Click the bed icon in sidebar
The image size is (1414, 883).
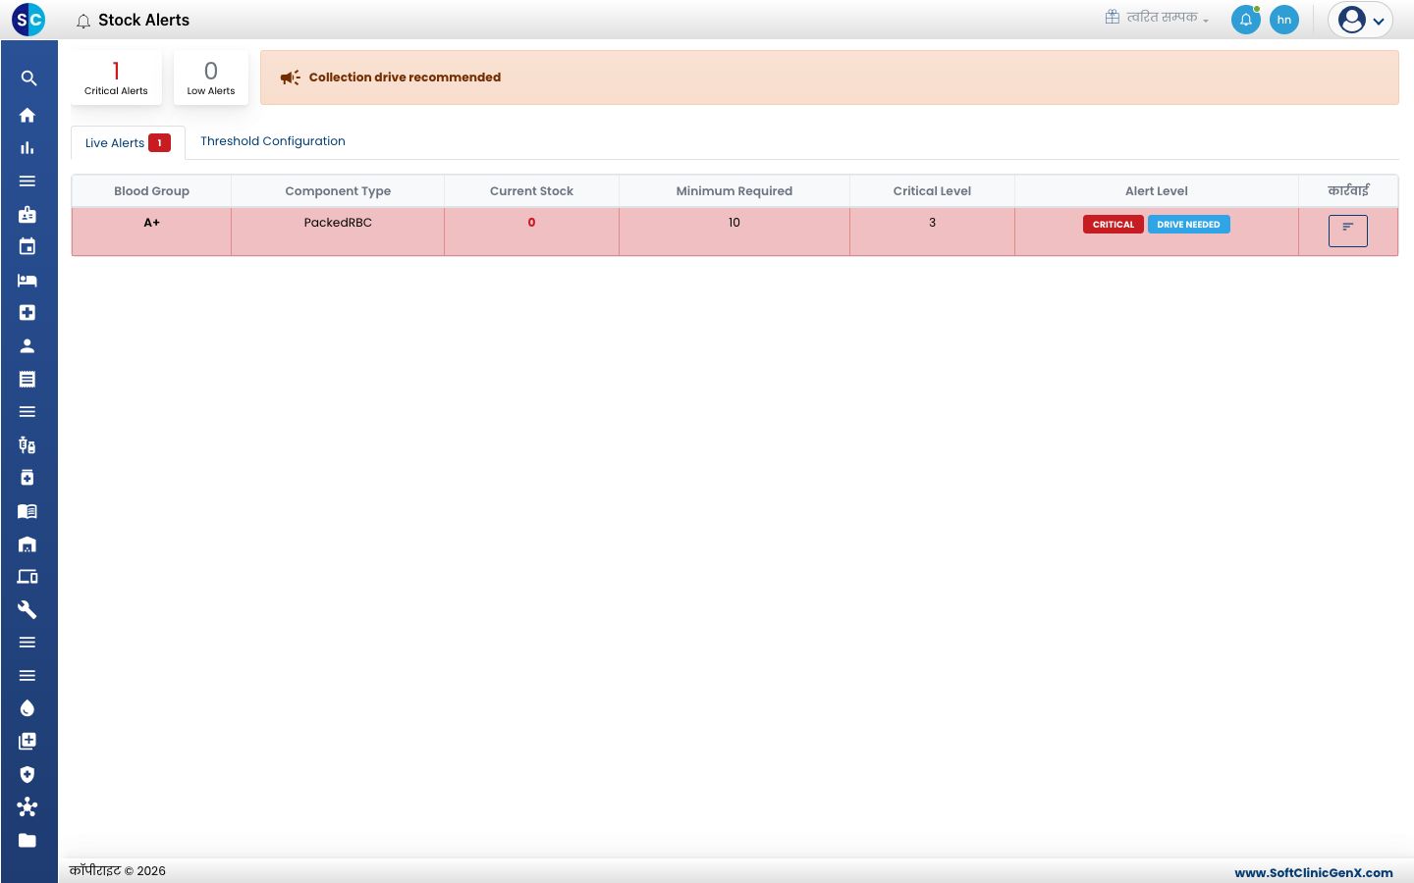(27, 281)
